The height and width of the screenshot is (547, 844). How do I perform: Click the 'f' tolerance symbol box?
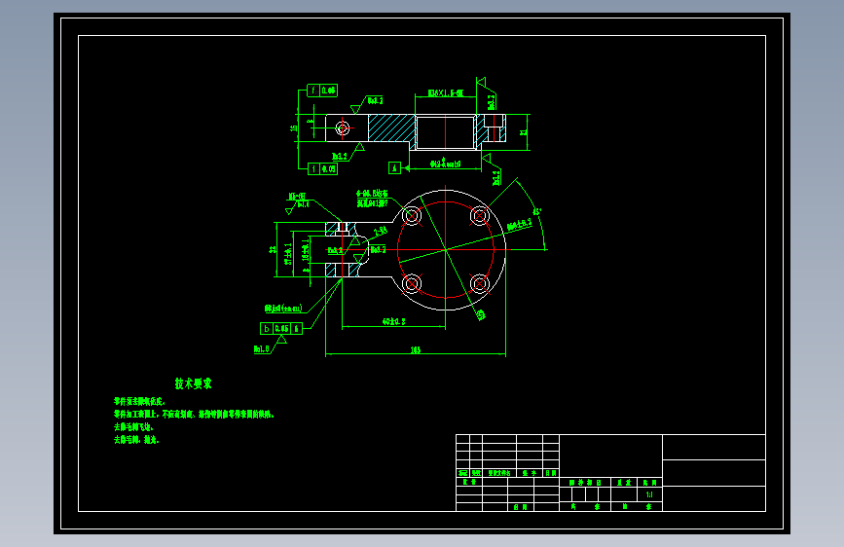point(313,91)
